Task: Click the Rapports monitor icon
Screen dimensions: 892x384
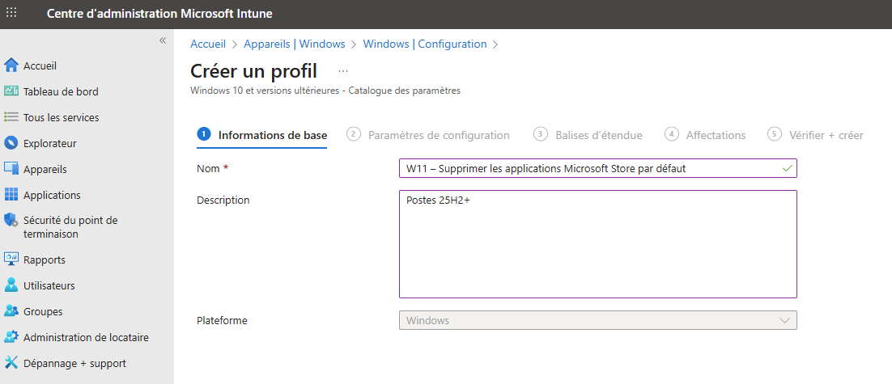Action: tap(11, 260)
